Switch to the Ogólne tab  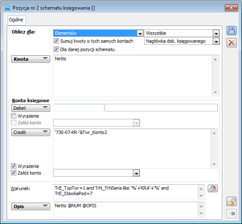coord(16,20)
